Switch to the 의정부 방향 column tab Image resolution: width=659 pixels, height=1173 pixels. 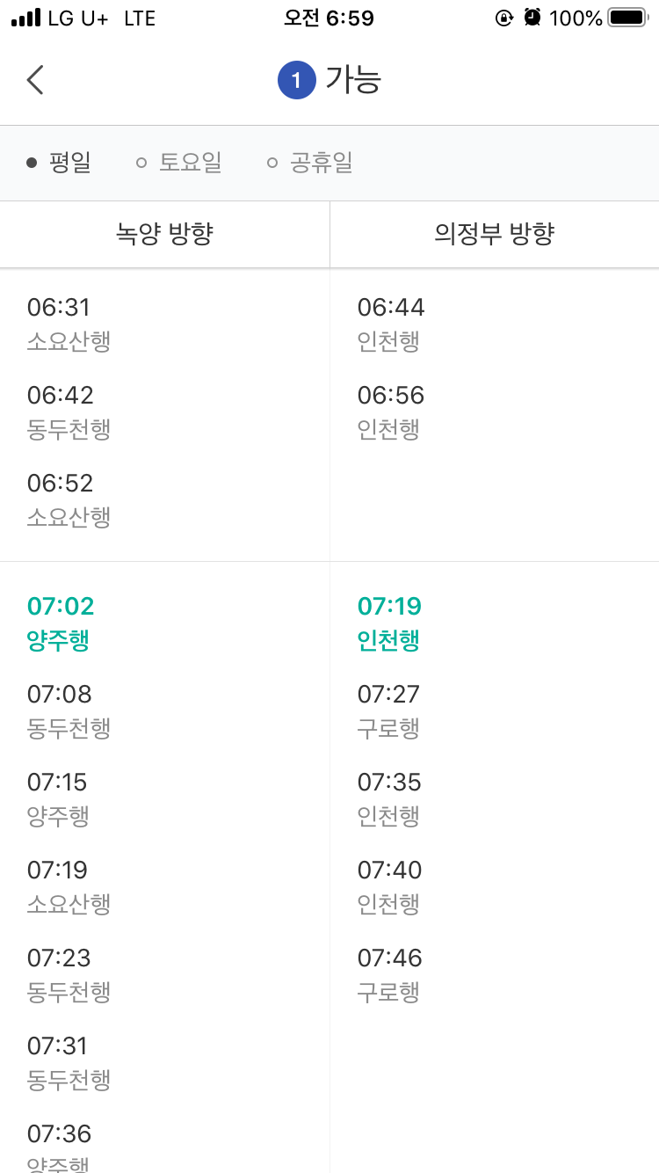click(x=495, y=234)
